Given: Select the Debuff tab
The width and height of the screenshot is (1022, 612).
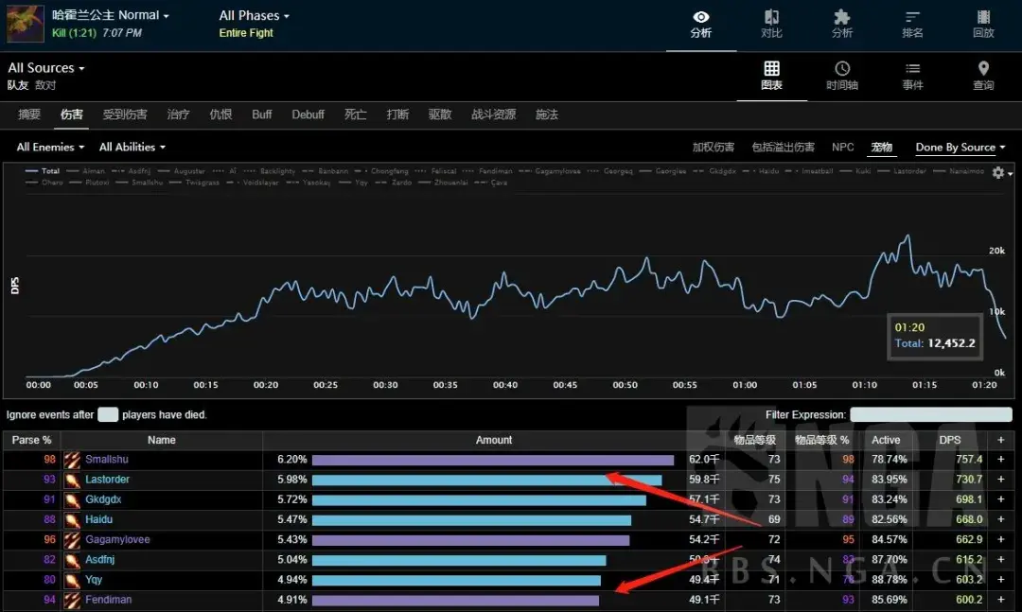Looking at the screenshot, I should (308, 114).
